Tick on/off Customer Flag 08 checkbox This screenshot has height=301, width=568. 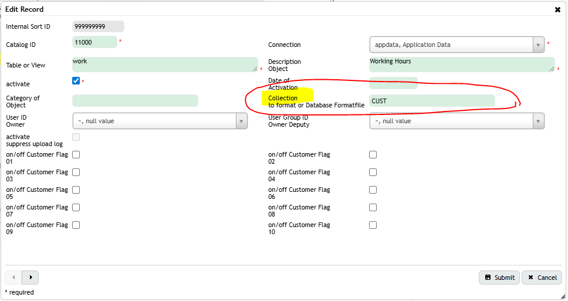[373, 208]
